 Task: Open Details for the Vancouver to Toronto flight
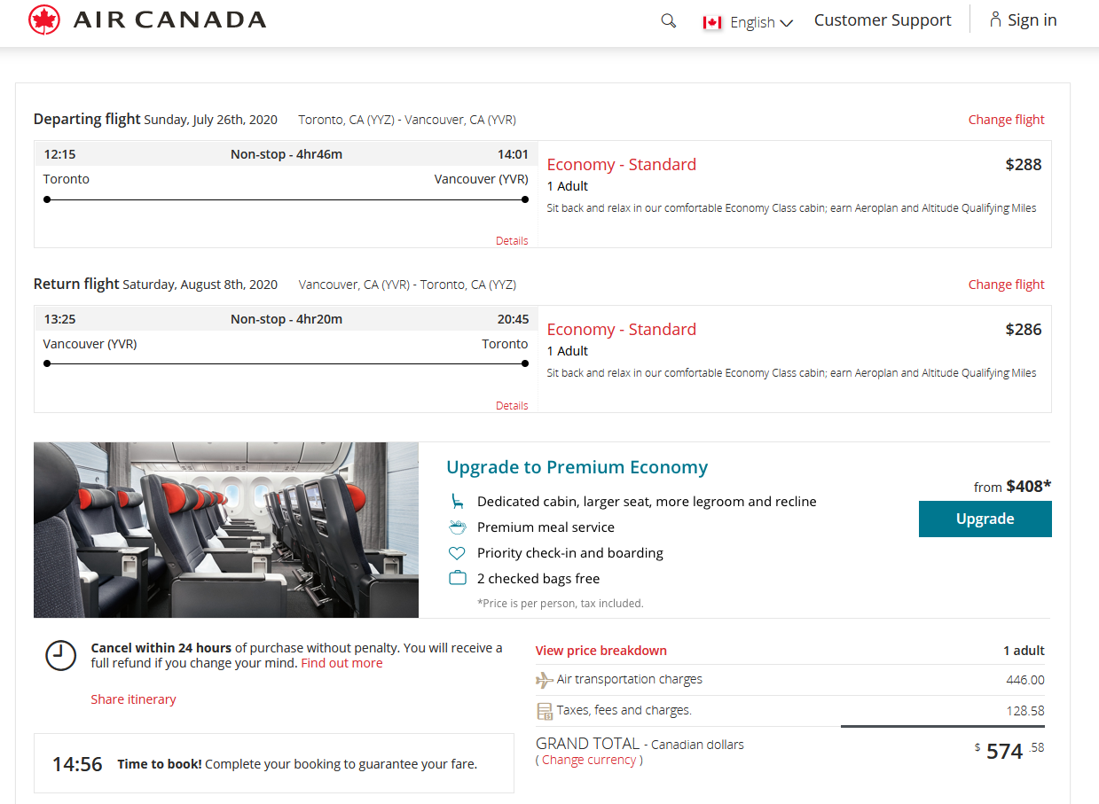tap(512, 406)
